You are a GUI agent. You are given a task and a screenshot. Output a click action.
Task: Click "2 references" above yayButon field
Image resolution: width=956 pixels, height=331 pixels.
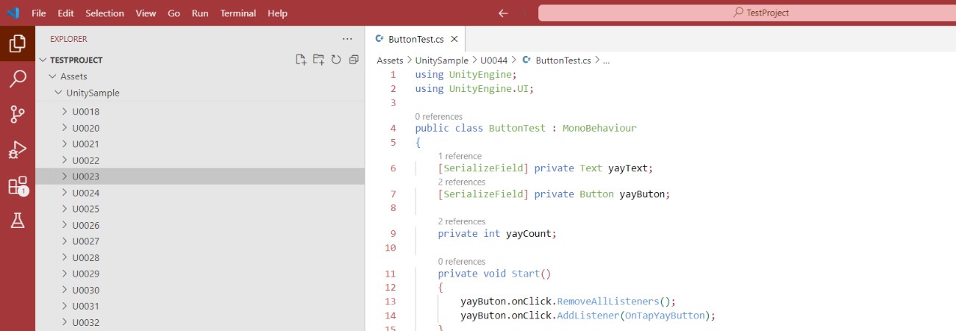click(462, 182)
